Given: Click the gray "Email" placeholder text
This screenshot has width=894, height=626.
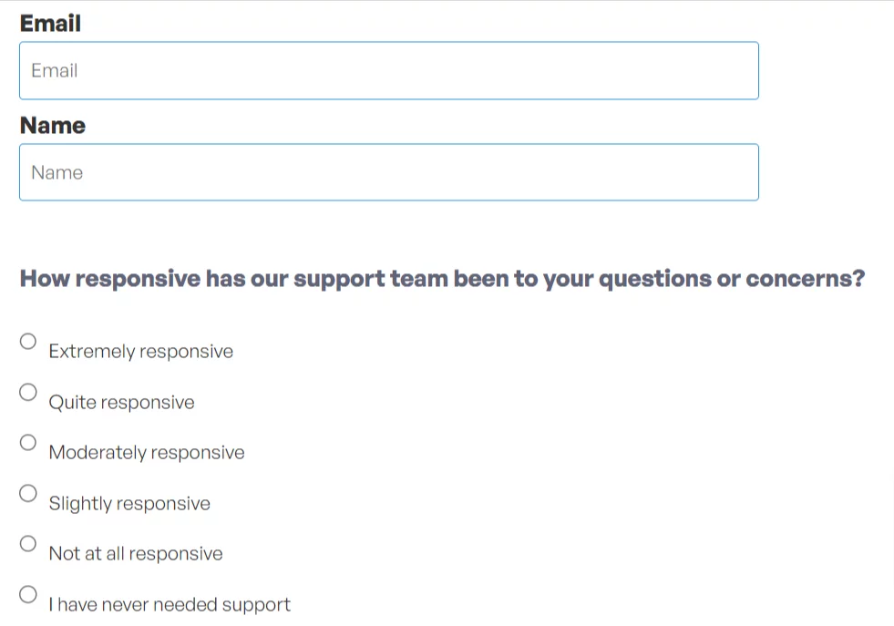Looking at the screenshot, I should point(55,71).
